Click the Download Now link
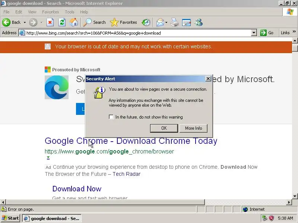This screenshot has height=223, width=298. tap(77, 189)
